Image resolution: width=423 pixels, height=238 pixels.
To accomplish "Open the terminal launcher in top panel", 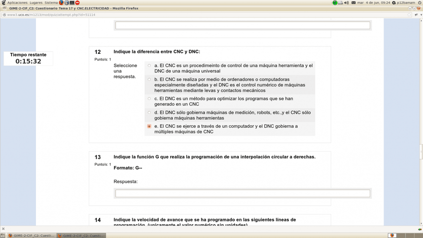I will [x=72, y=2].
